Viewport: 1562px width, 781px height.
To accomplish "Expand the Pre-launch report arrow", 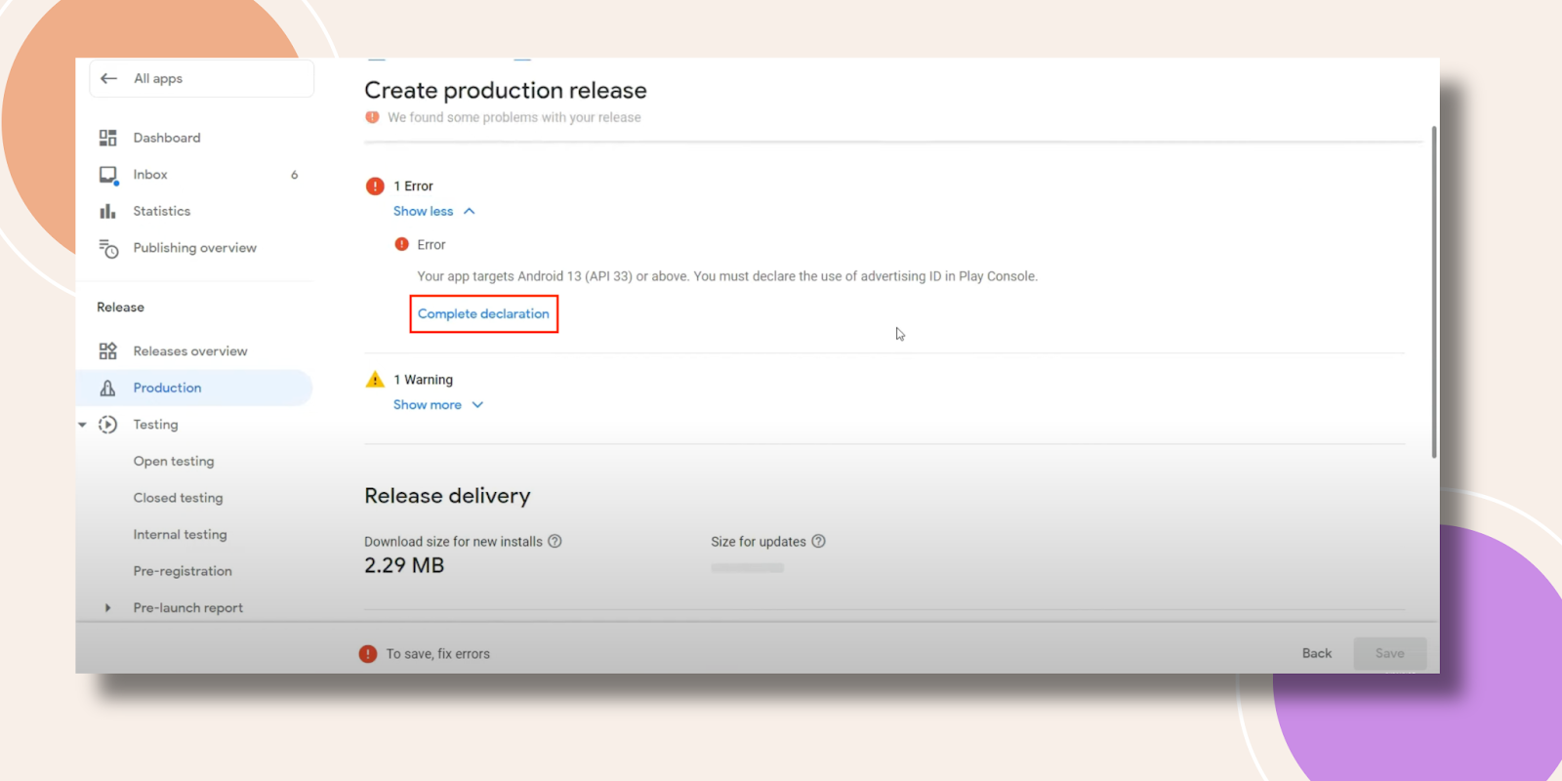I will (x=107, y=607).
